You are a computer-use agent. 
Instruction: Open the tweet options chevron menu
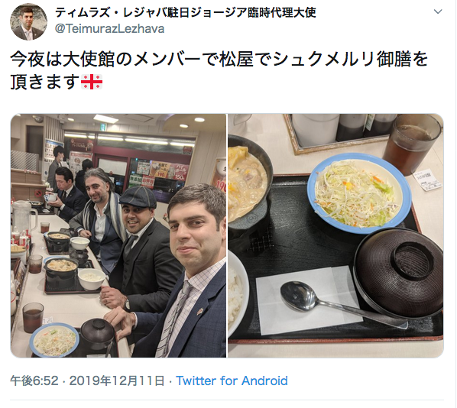click(x=438, y=11)
